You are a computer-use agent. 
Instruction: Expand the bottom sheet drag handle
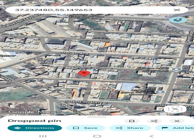point(97,116)
